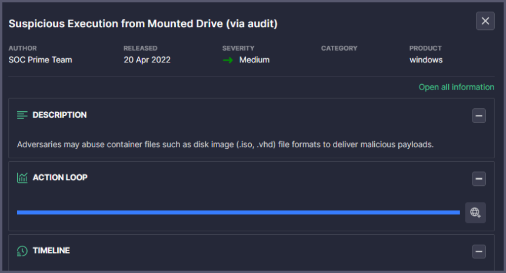Click the adversaries description text
Viewport: 506px width, 273px height.
(225, 144)
